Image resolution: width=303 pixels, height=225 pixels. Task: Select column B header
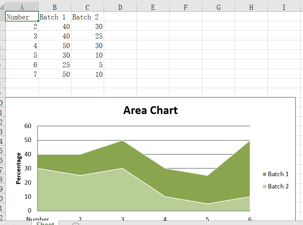coord(55,7)
